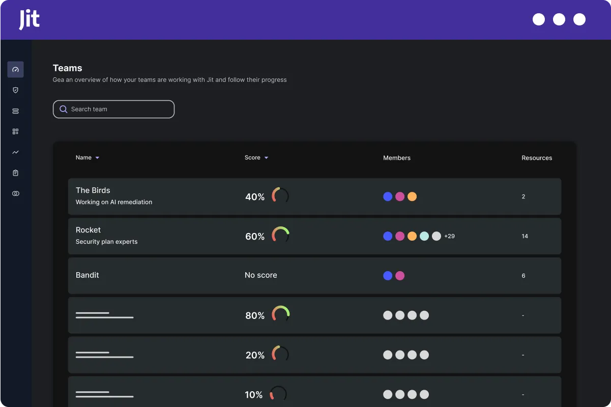Select the Resources column header

(537, 158)
